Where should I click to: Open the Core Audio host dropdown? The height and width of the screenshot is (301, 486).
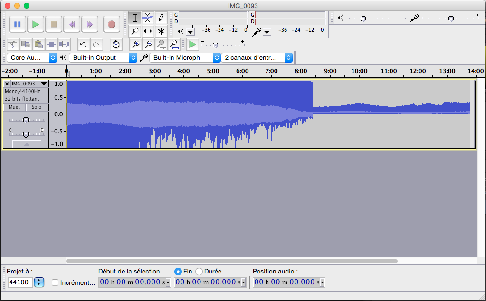[32, 57]
